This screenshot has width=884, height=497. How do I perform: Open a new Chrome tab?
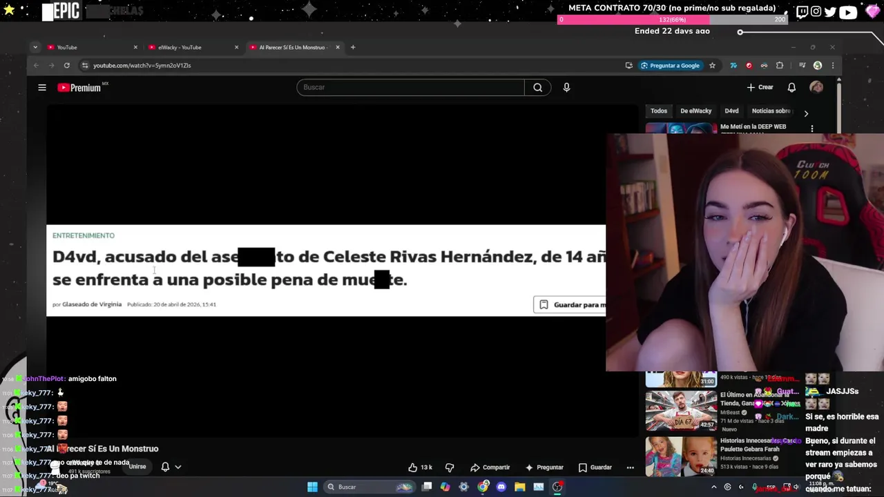click(353, 47)
